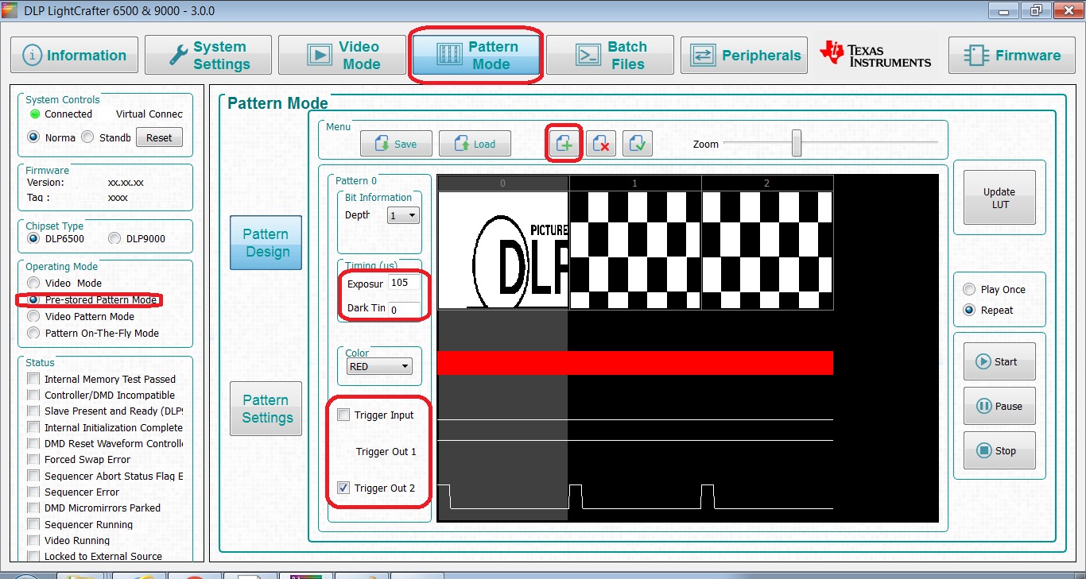1086x579 pixels.
Task: Click the Save pattern button
Action: pos(396,144)
